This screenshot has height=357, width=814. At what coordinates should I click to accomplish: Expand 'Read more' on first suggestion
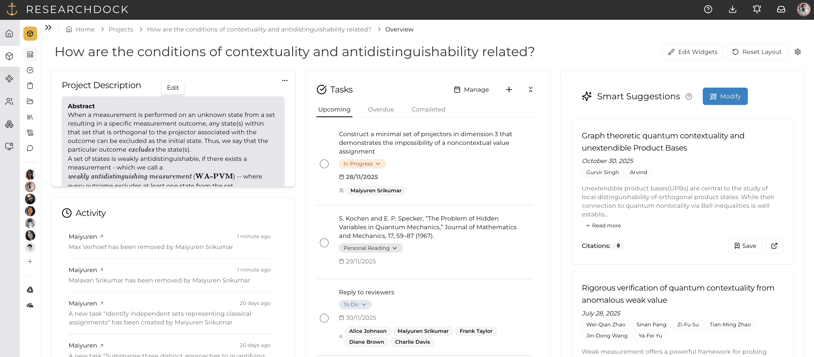pyautogui.click(x=603, y=226)
